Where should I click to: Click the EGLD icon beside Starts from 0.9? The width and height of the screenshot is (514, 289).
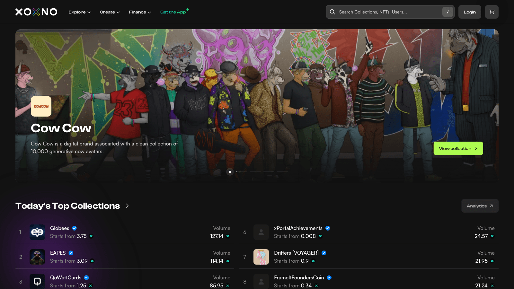click(x=313, y=261)
